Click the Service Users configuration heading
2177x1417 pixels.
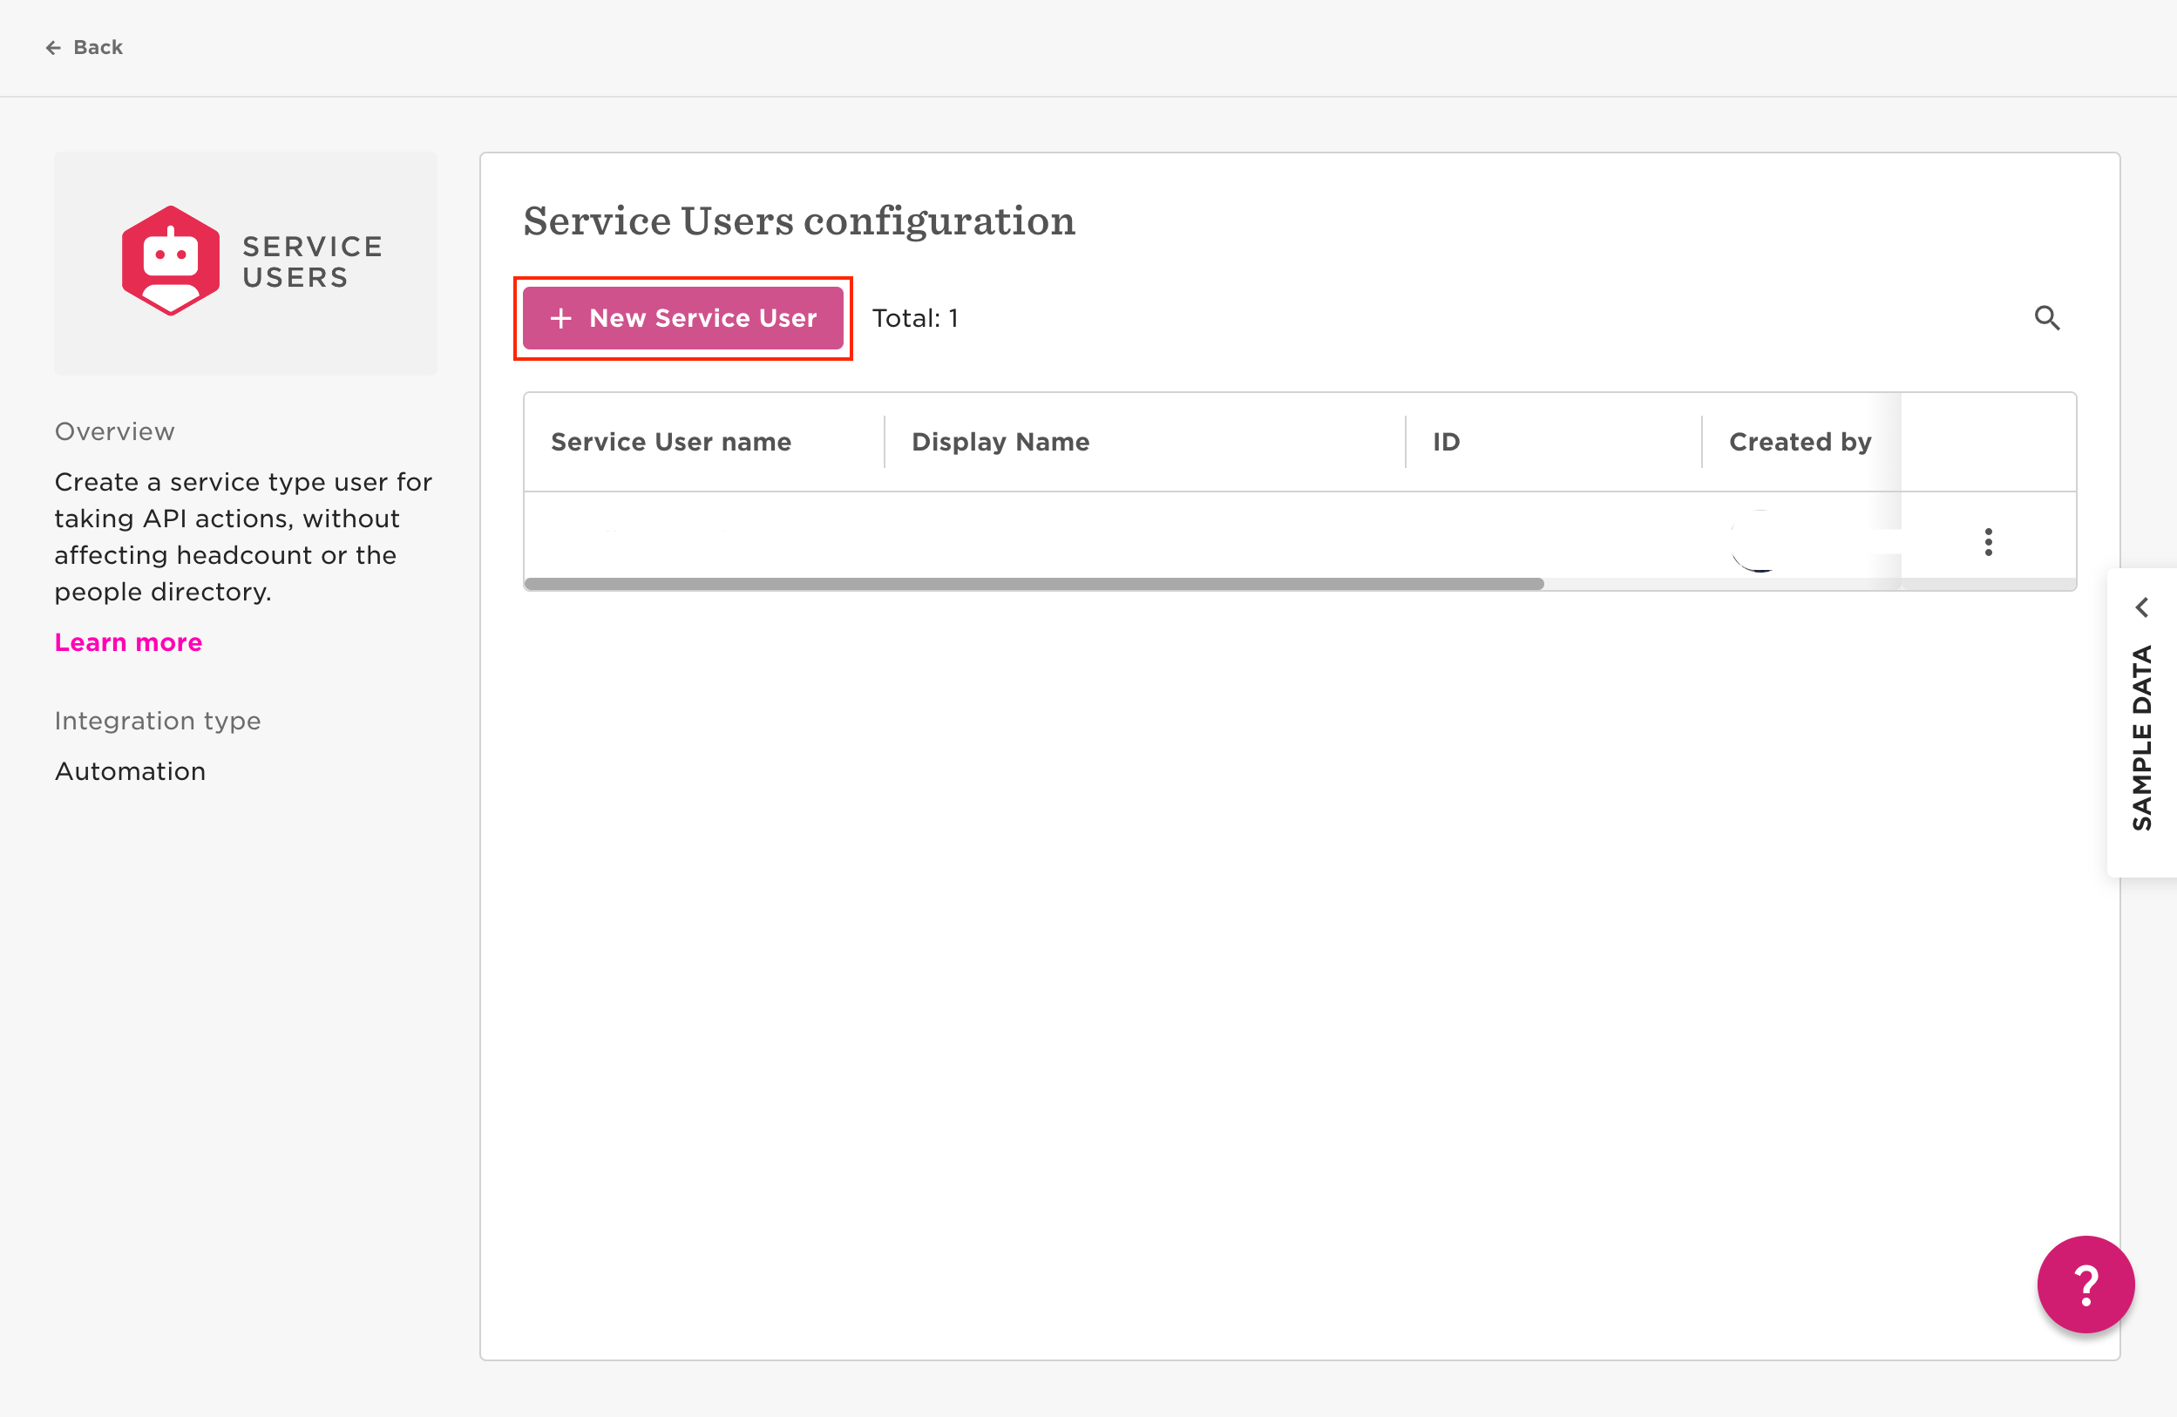point(798,220)
